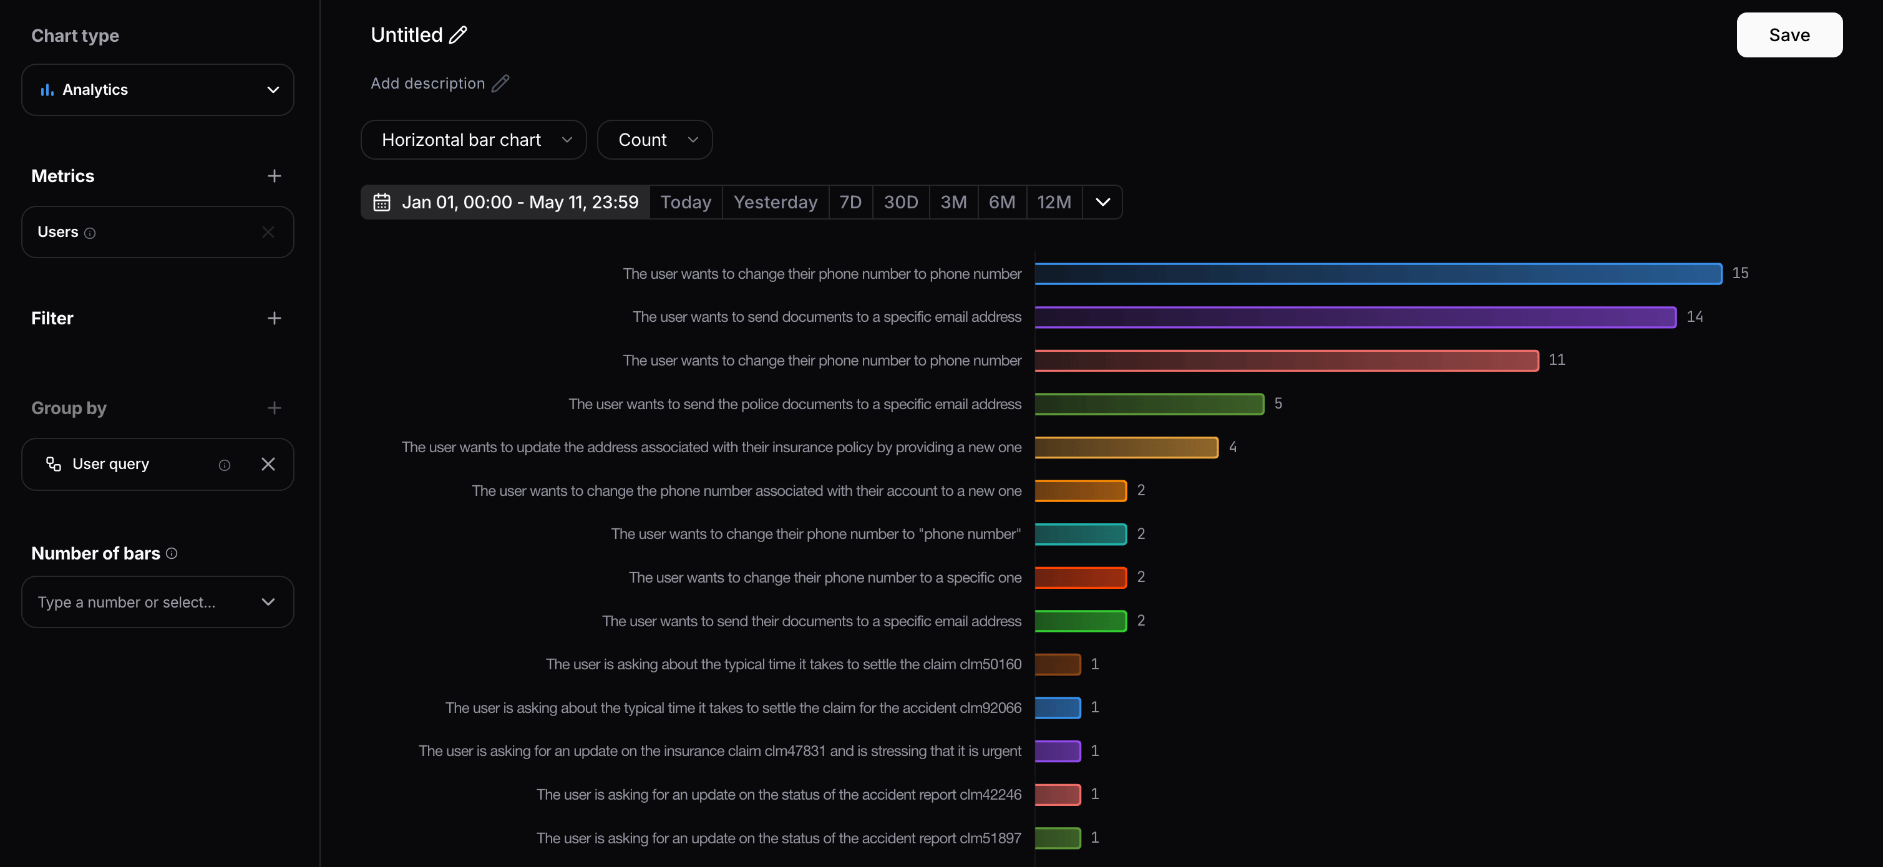Click the blue bar with value 15
This screenshot has height=867, width=1883.
click(x=1379, y=273)
